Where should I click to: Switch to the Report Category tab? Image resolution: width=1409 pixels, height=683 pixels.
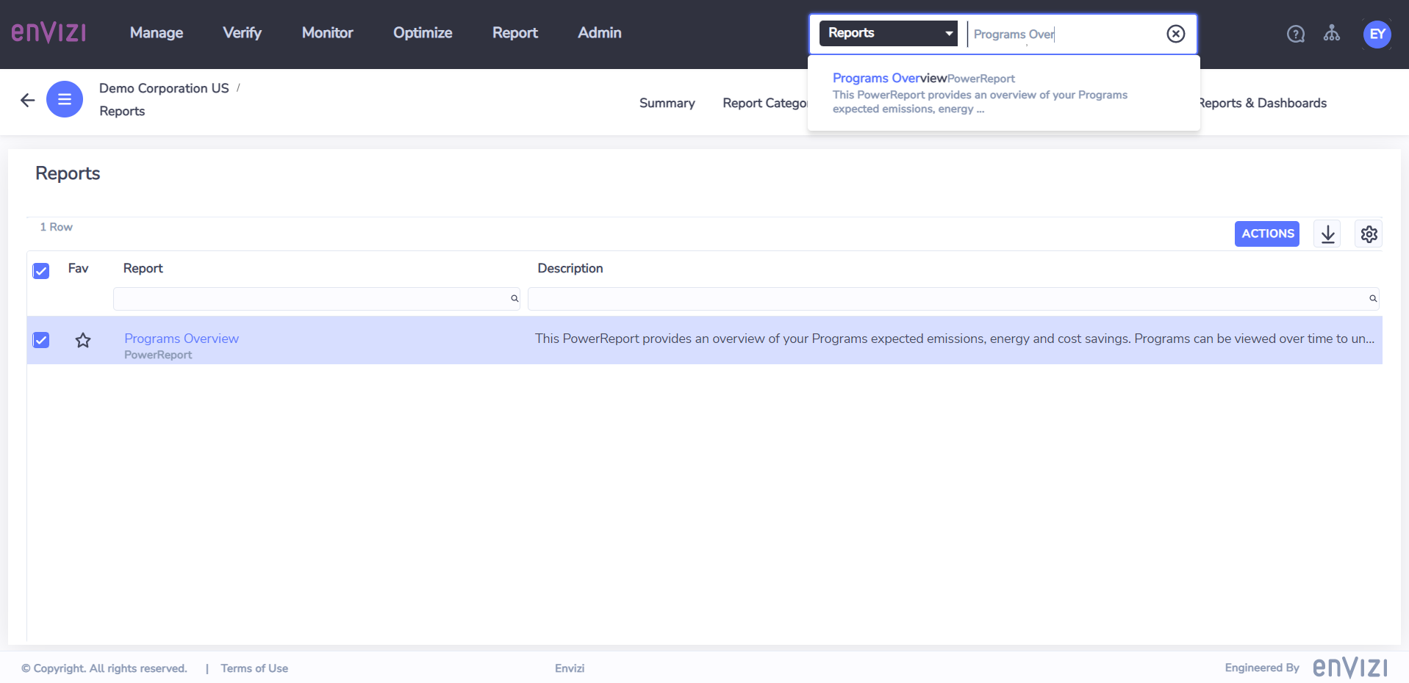(764, 104)
